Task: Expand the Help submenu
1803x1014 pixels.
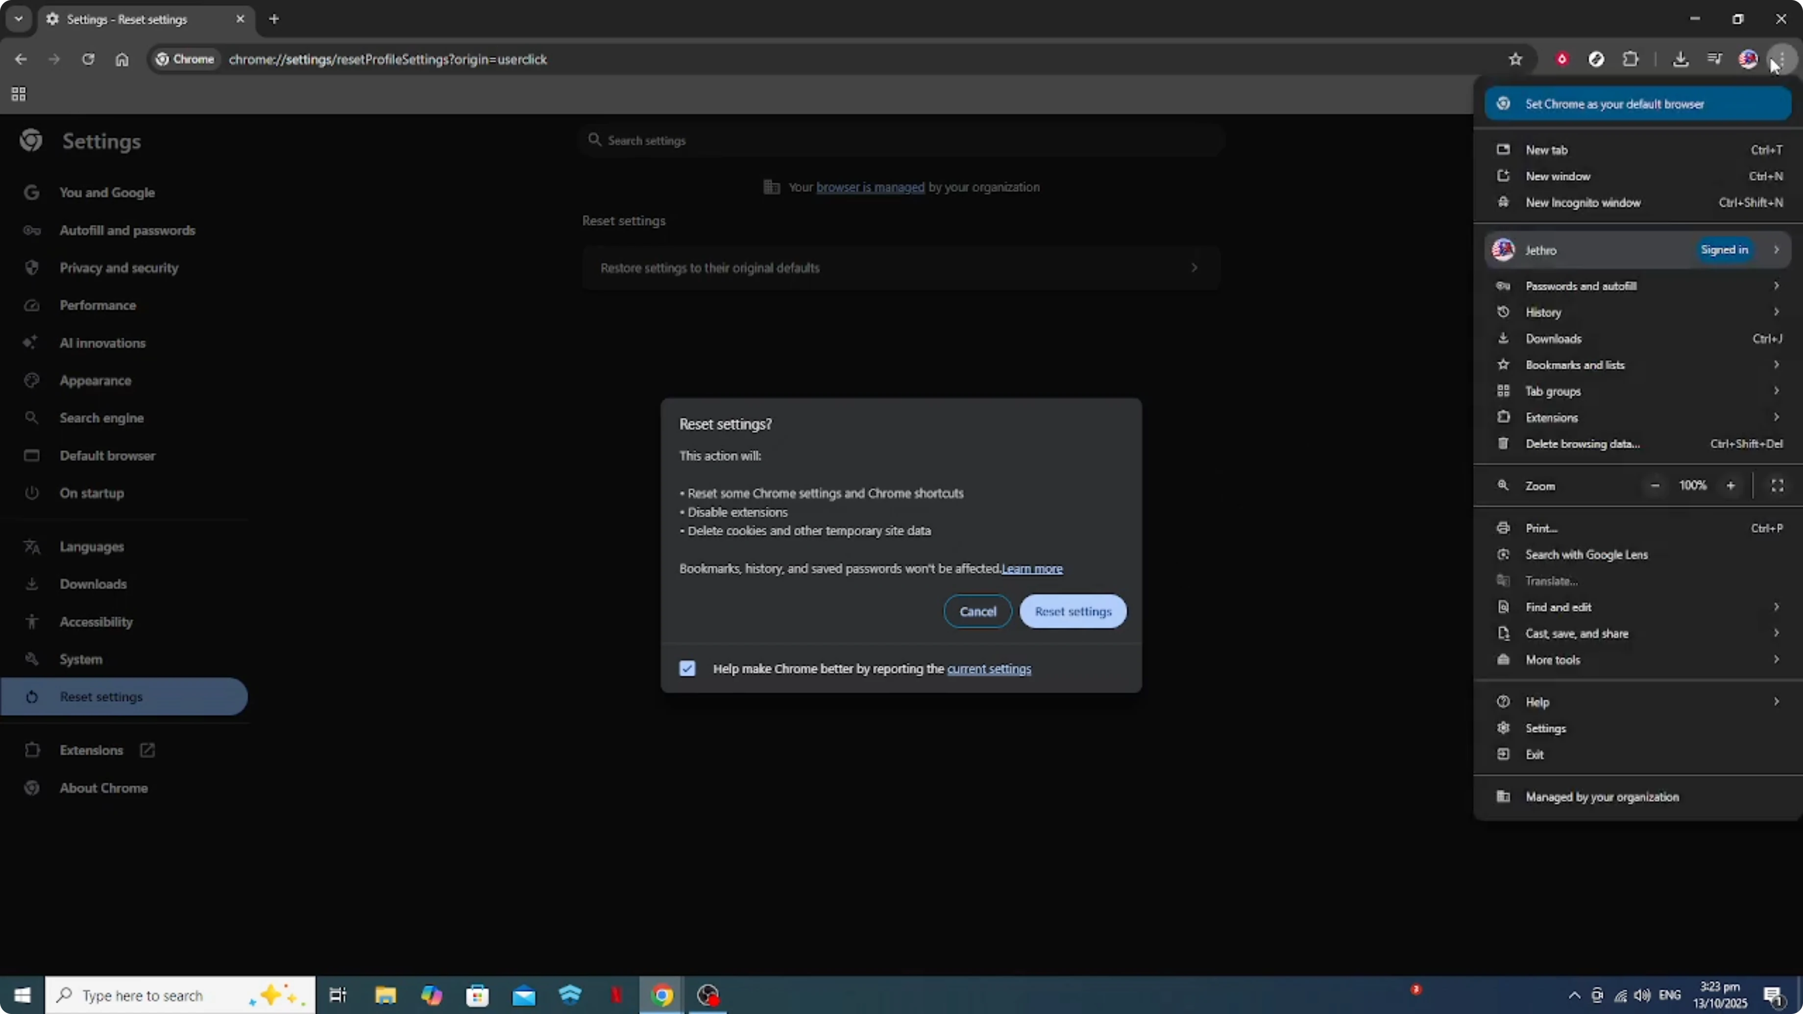Action: 1638,702
